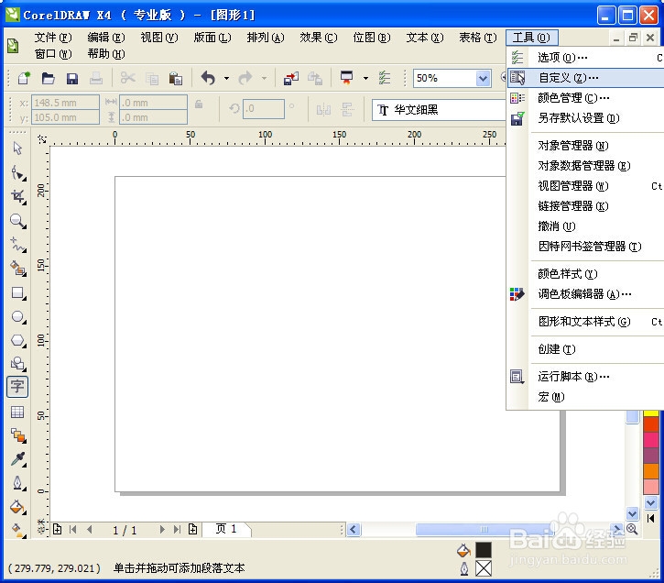Open the font name list 华文细黑
Image resolution: width=664 pixels, height=583 pixels.
[x=439, y=110]
